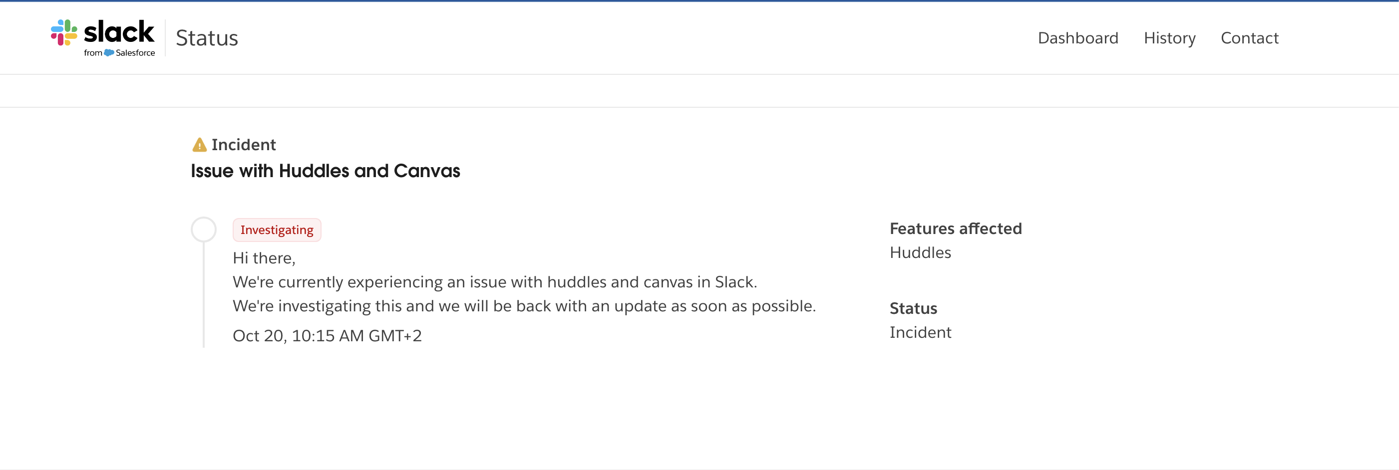Click the "Hi there," greeting line
The image size is (1399, 470).
click(264, 258)
